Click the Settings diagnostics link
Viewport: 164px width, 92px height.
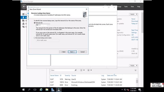tap(134, 32)
